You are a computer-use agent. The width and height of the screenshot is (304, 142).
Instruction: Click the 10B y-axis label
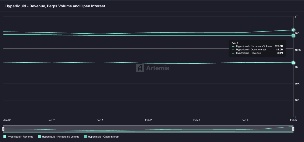click(x=297, y=33)
